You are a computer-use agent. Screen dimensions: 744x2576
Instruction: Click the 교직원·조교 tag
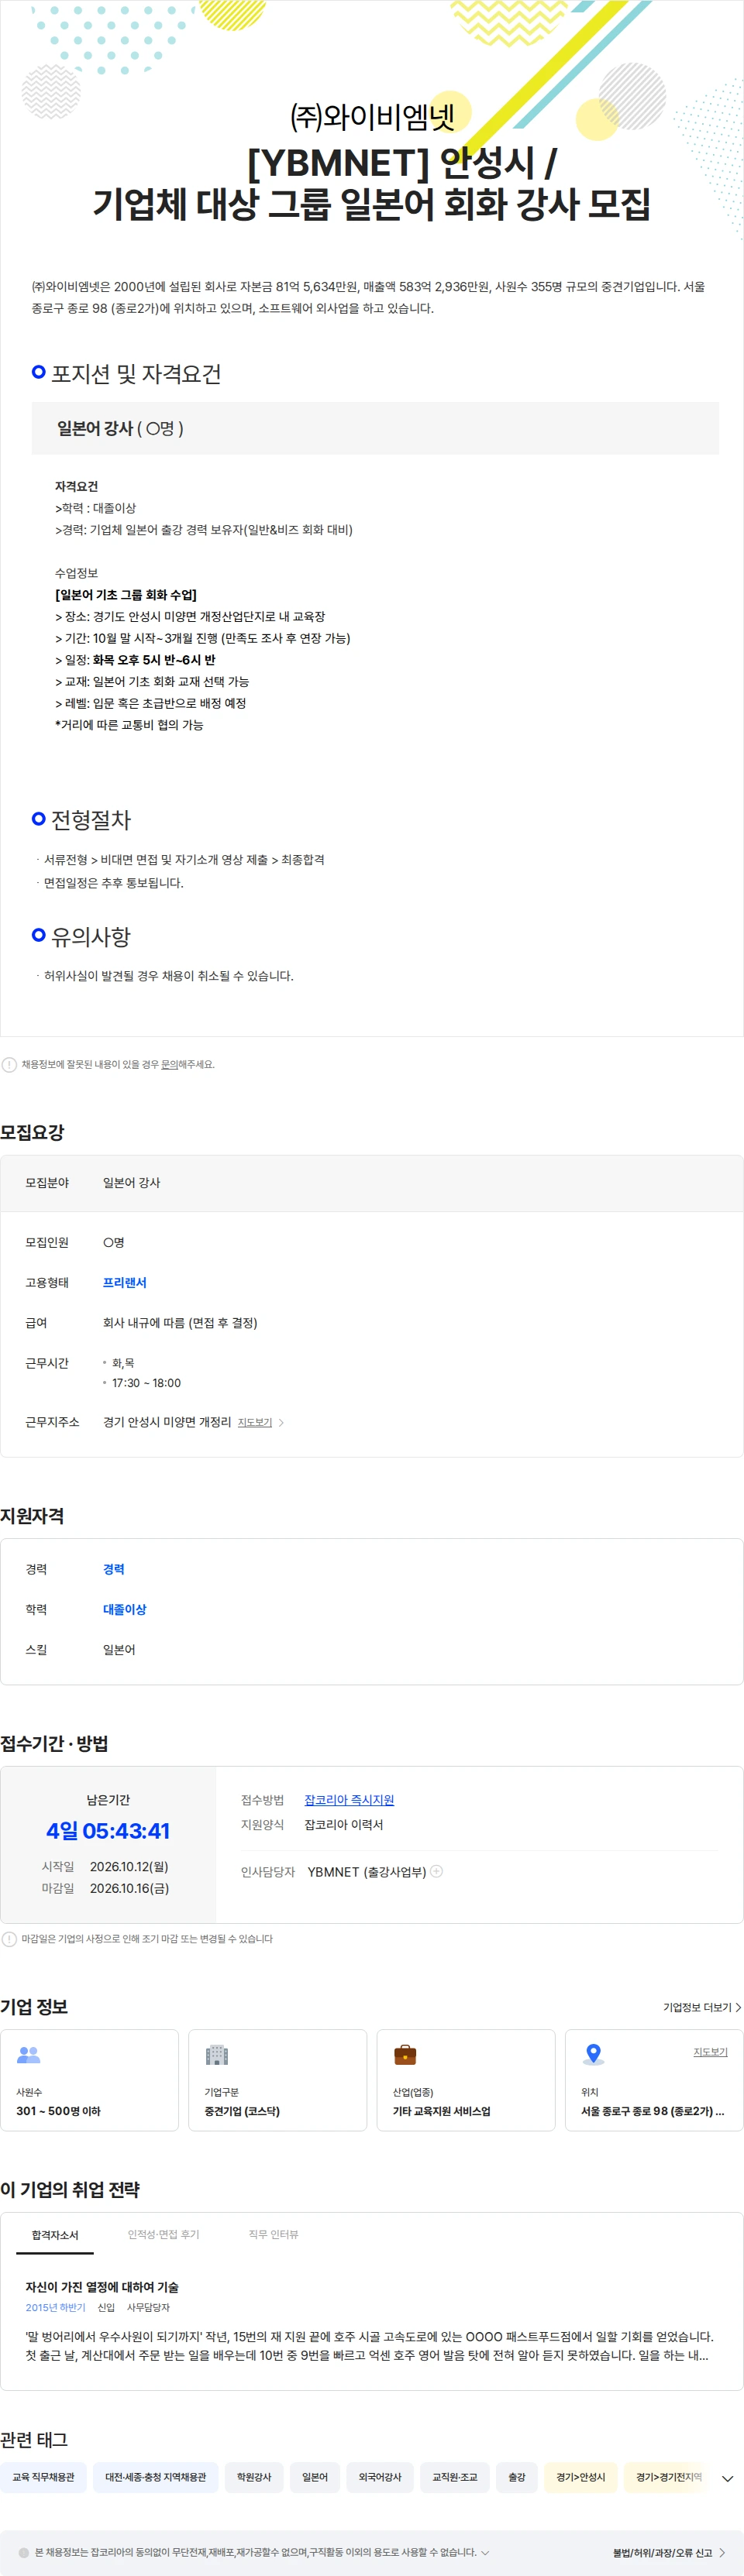[x=455, y=2477]
